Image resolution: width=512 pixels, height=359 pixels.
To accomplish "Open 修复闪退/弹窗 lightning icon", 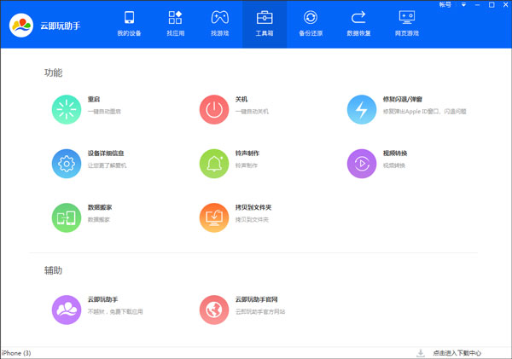I will point(361,110).
